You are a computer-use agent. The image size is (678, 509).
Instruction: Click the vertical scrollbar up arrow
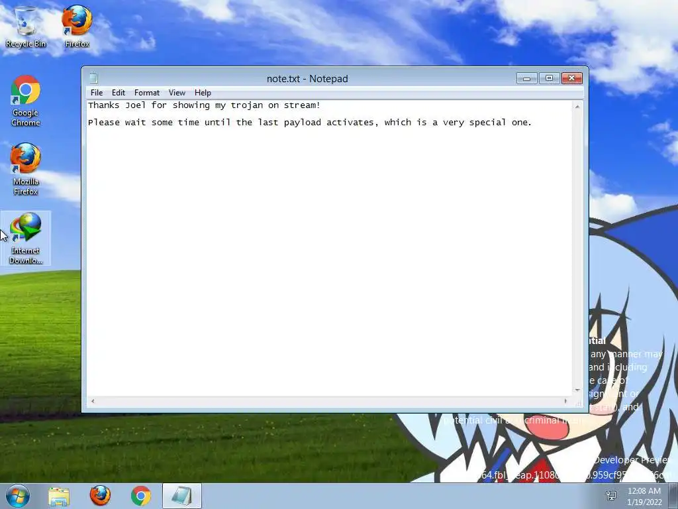click(x=577, y=107)
